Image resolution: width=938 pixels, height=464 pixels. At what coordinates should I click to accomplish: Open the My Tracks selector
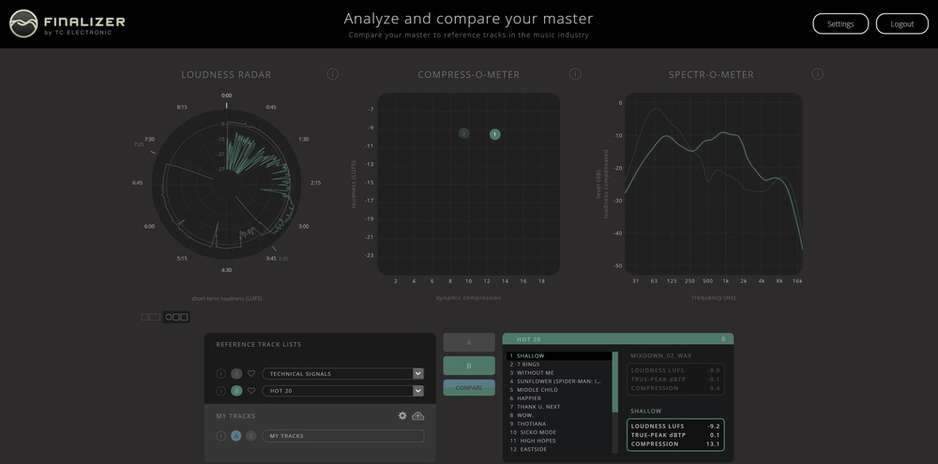342,436
